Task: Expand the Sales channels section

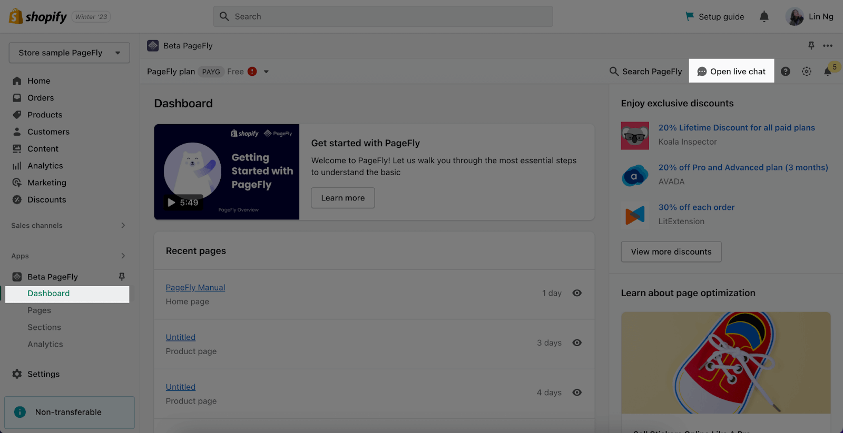Action: 123,225
